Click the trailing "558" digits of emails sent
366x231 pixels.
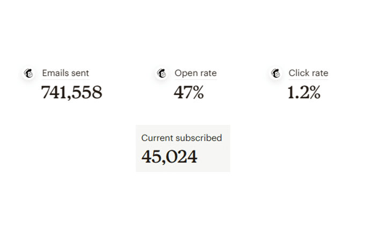pyautogui.click(x=87, y=93)
